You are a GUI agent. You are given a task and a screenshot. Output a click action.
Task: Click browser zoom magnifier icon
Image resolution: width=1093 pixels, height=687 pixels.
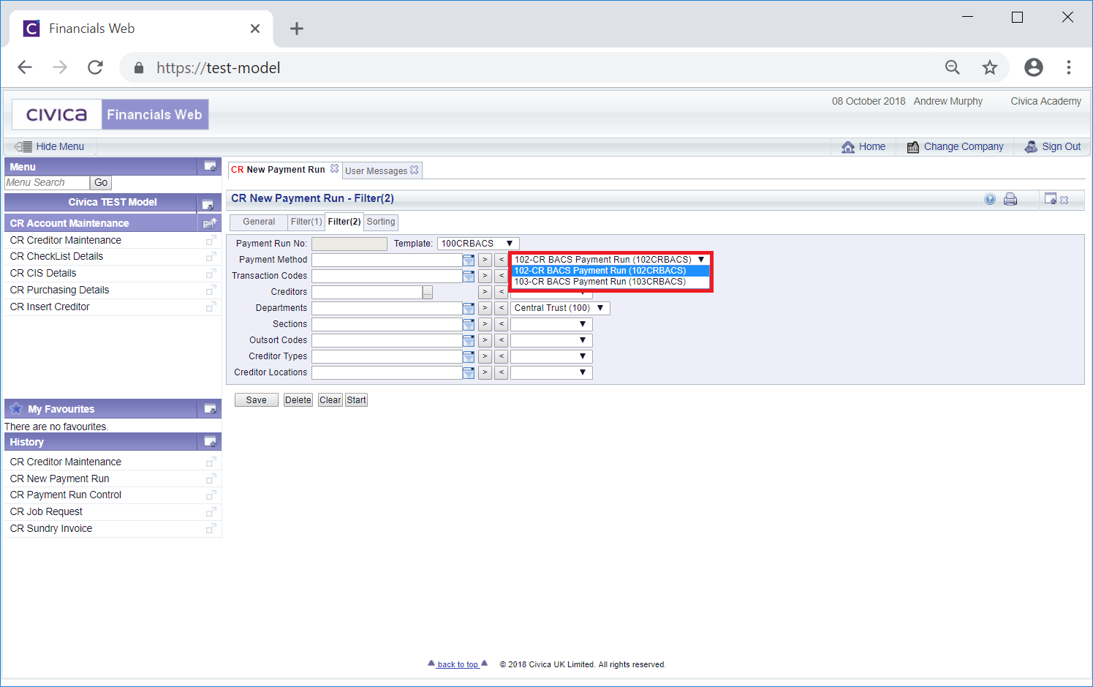[953, 67]
